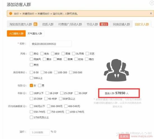Tick the 40-49岁 age checkbox

46,99
